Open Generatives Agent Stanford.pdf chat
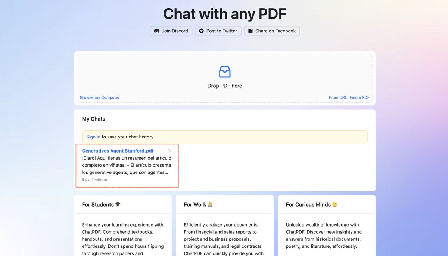This screenshot has width=448, height=256. tap(118, 151)
